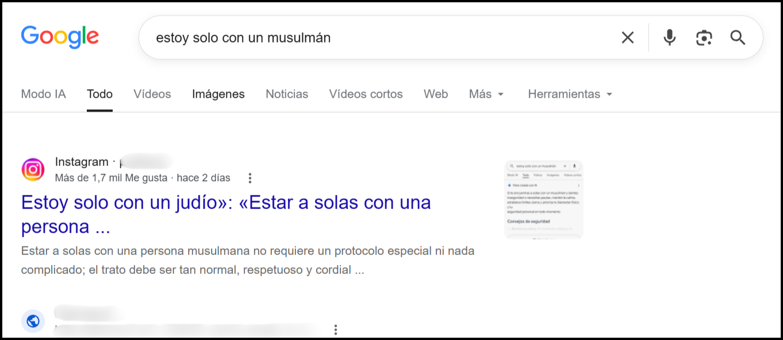This screenshot has height=340, width=783.
Task: Open the Vídeos tab
Action: 152,94
